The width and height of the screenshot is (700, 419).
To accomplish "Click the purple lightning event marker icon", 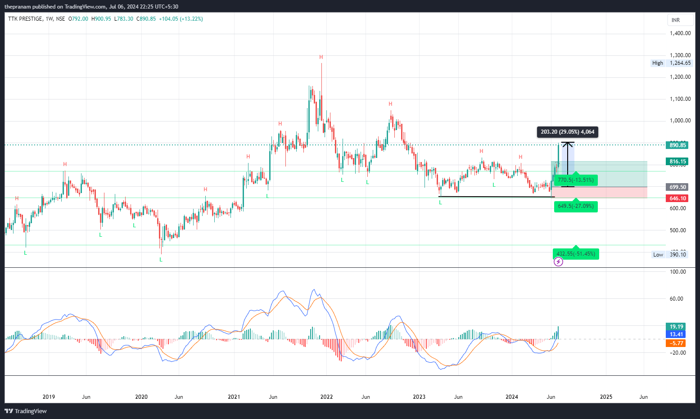I will click(558, 261).
